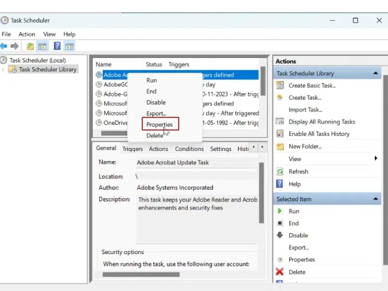Click Import Task... in Actions pane
Image resolution: width=388 pixels, height=291 pixels.
[305, 109]
